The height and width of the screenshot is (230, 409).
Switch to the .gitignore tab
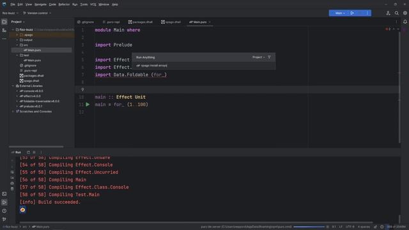point(86,22)
